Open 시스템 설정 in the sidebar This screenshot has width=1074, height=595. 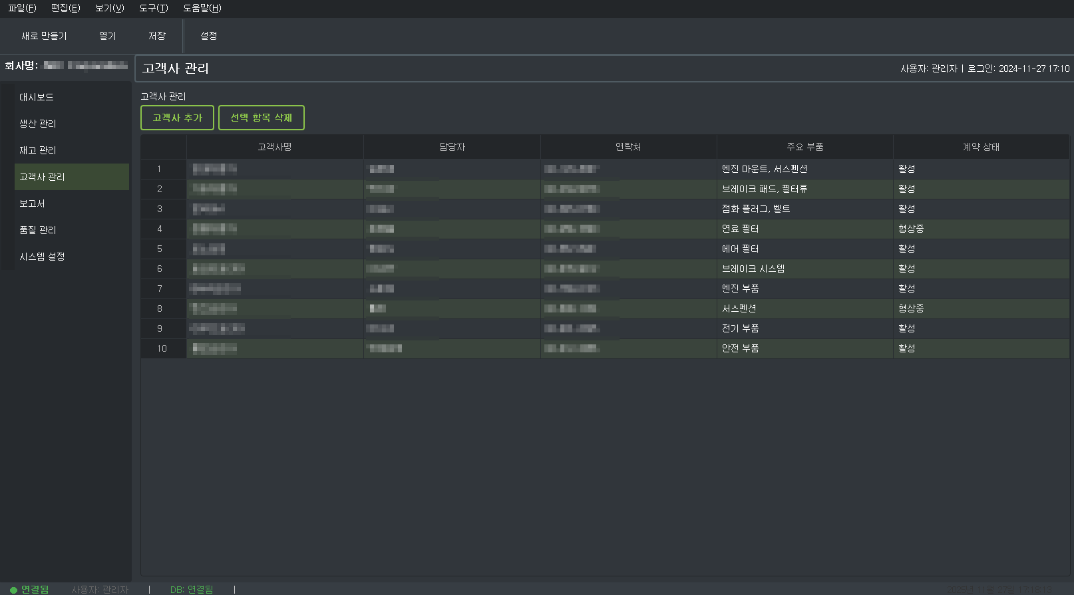[x=42, y=257]
